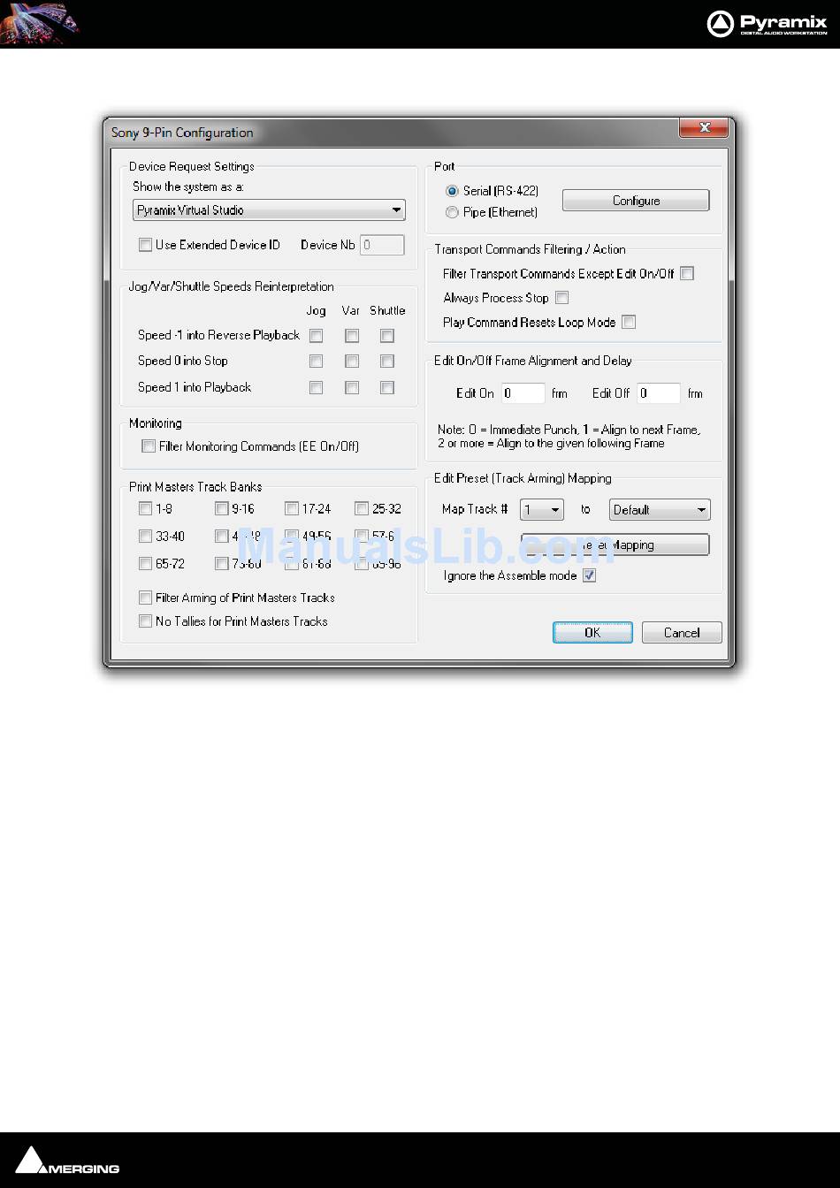Check Var for Speed -1 into Reverse Playback
The width and height of the screenshot is (840, 1188).
352,336
